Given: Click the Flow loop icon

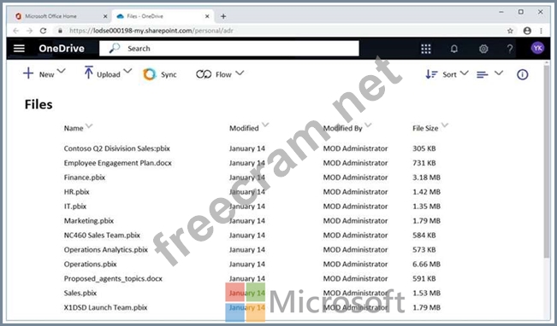Looking at the screenshot, I should click(x=204, y=74).
